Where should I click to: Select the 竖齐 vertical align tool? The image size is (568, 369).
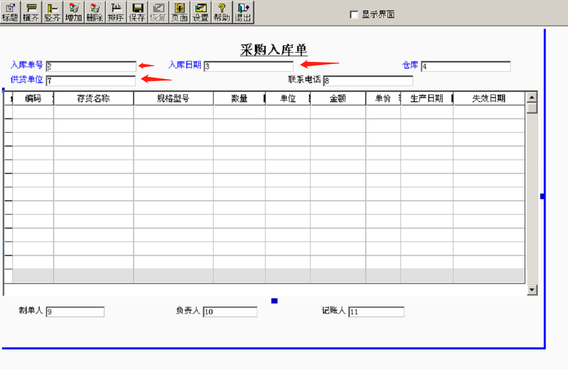[53, 12]
